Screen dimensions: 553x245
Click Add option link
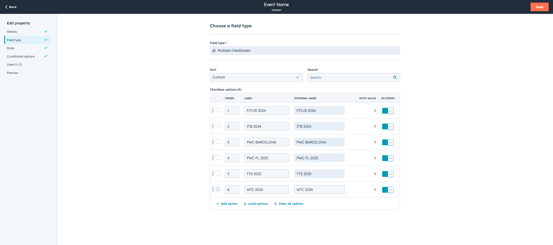point(227,204)
